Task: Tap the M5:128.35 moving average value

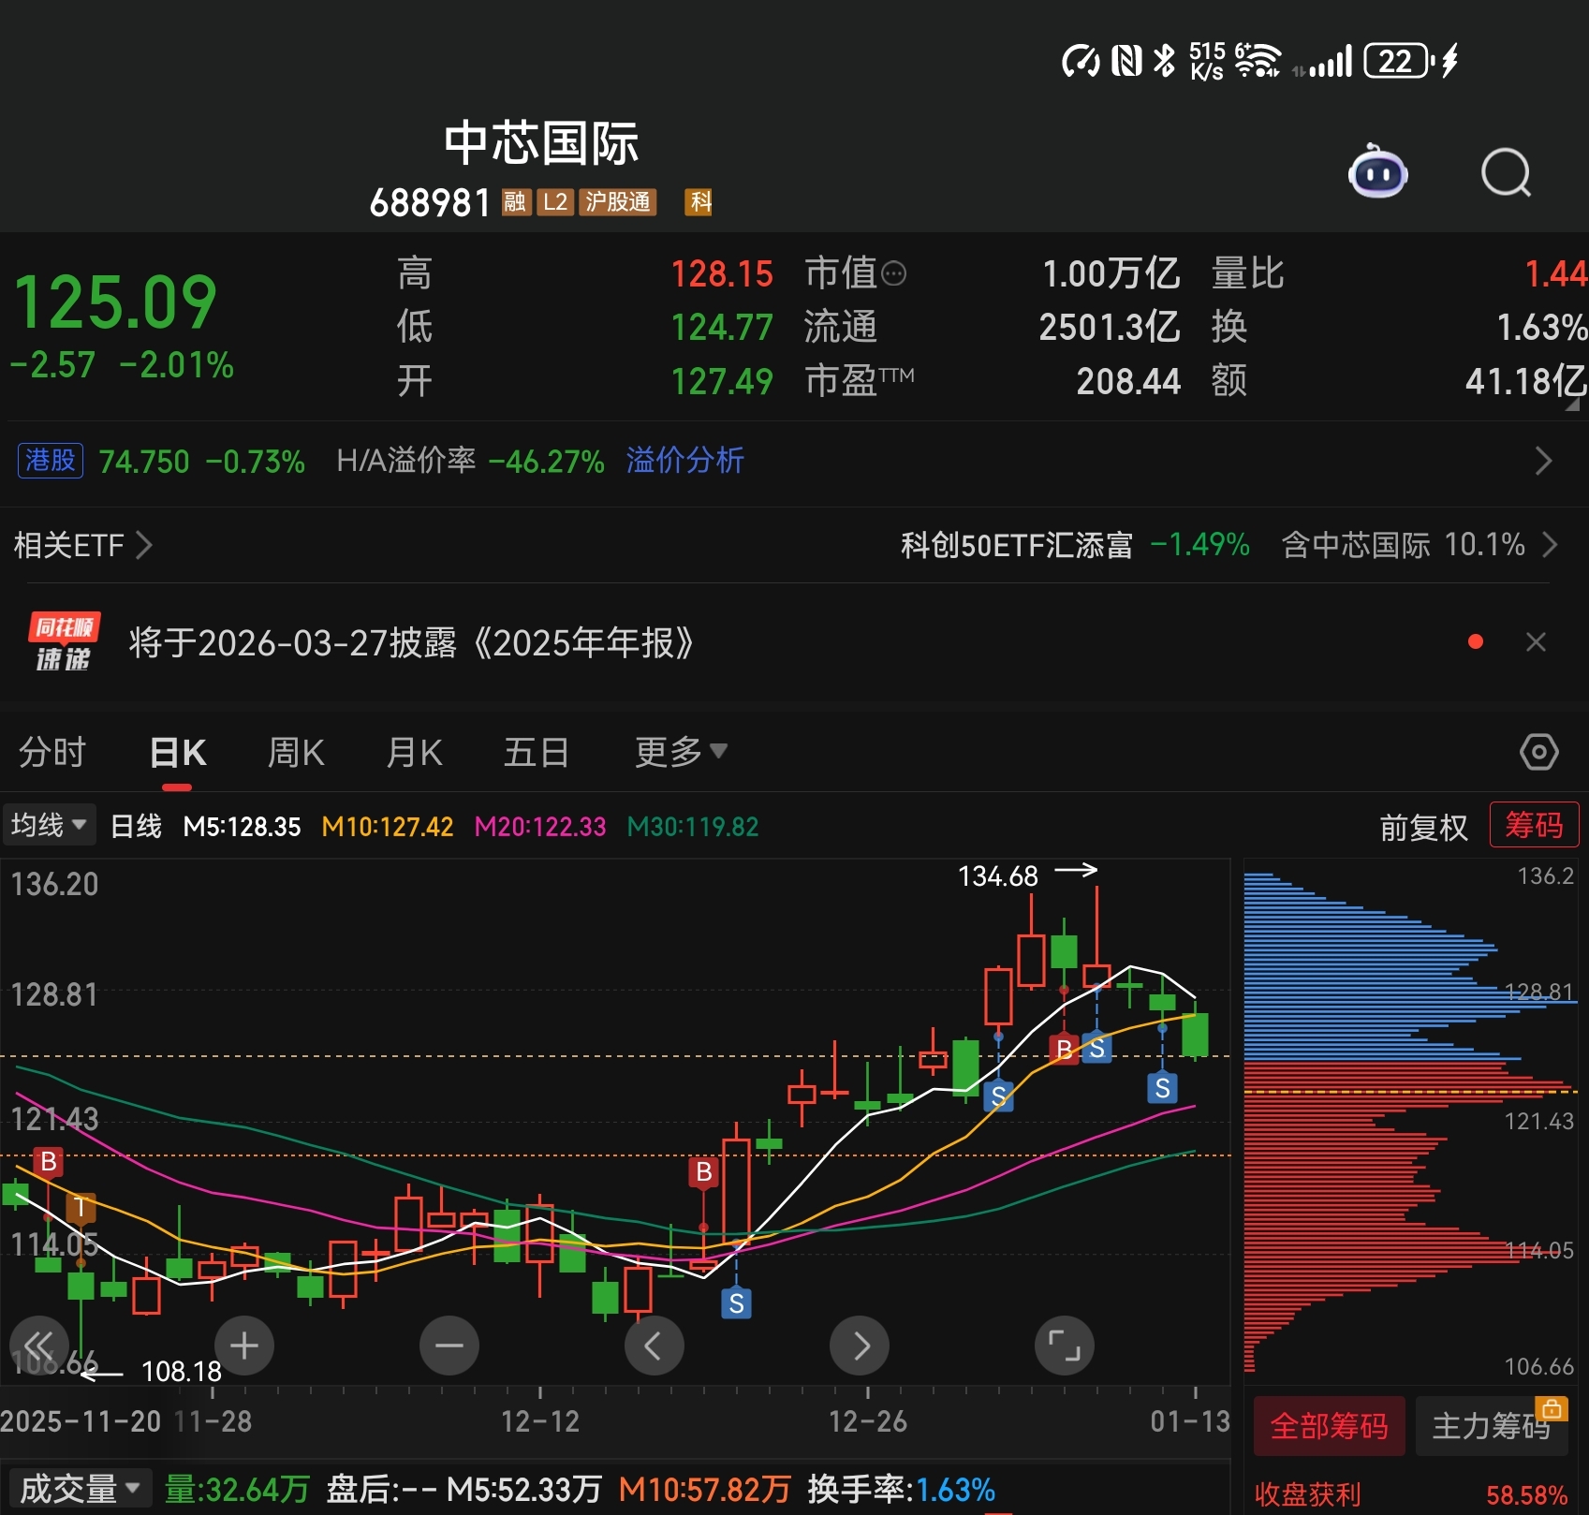Action: [242, 827]
